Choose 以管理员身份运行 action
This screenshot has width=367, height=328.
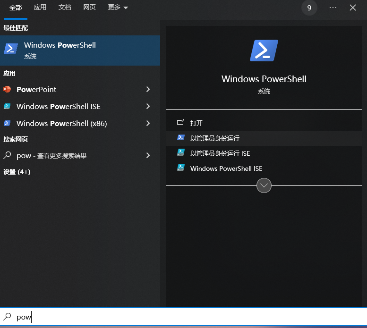tap(264, 138)
